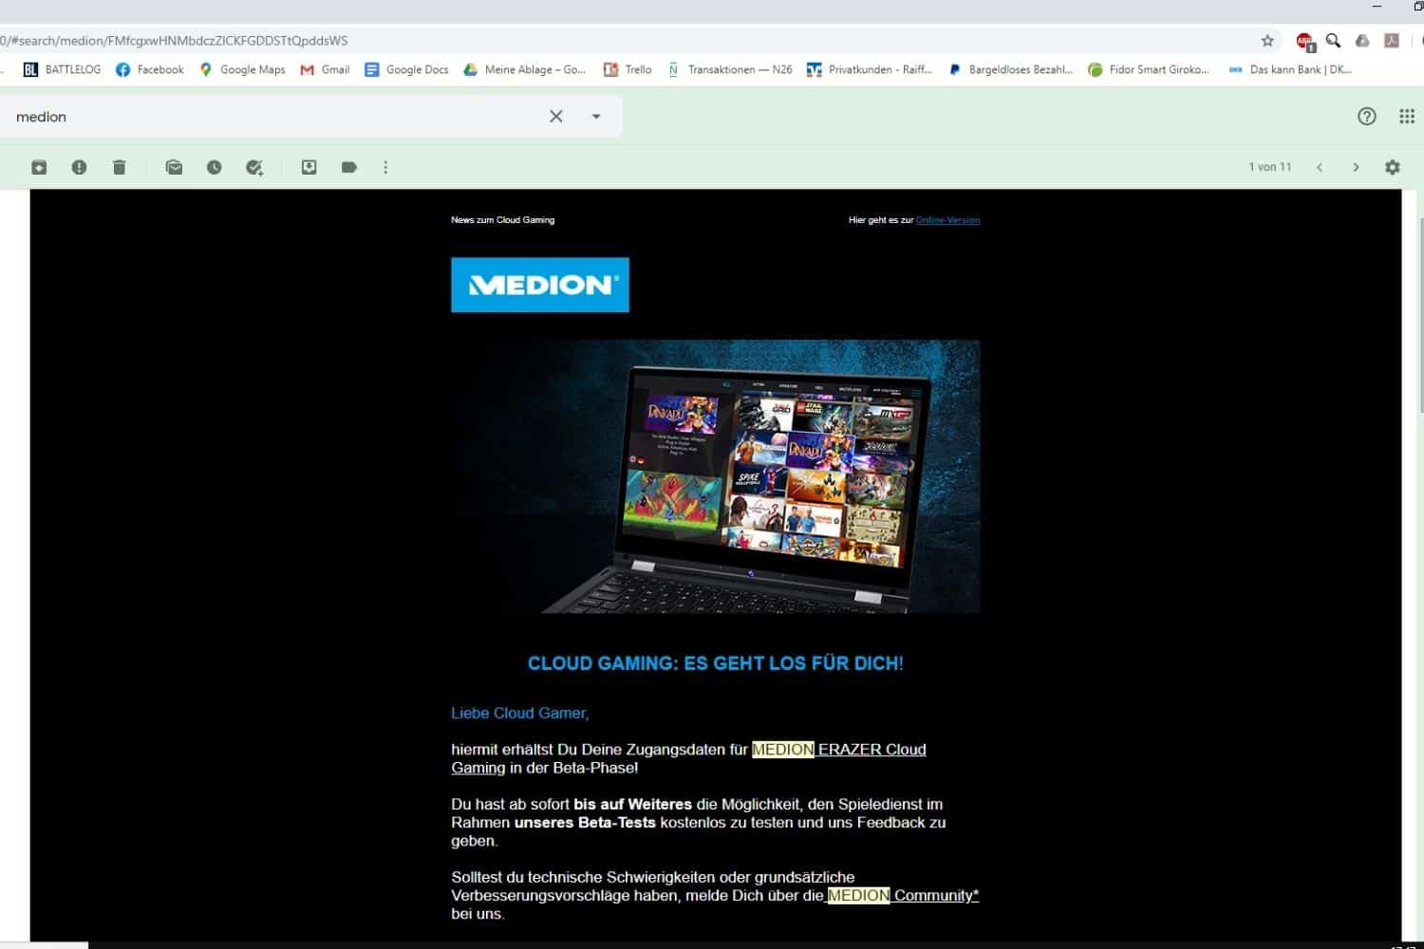This screenshot has width=1424, height=949.
Task: Click News zum Cloud Gaming text
Action: 502,220
